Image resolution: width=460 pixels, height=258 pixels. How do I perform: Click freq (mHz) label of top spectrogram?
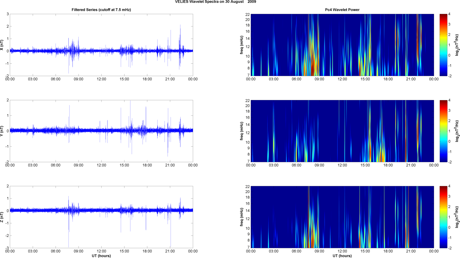[242, 45]
